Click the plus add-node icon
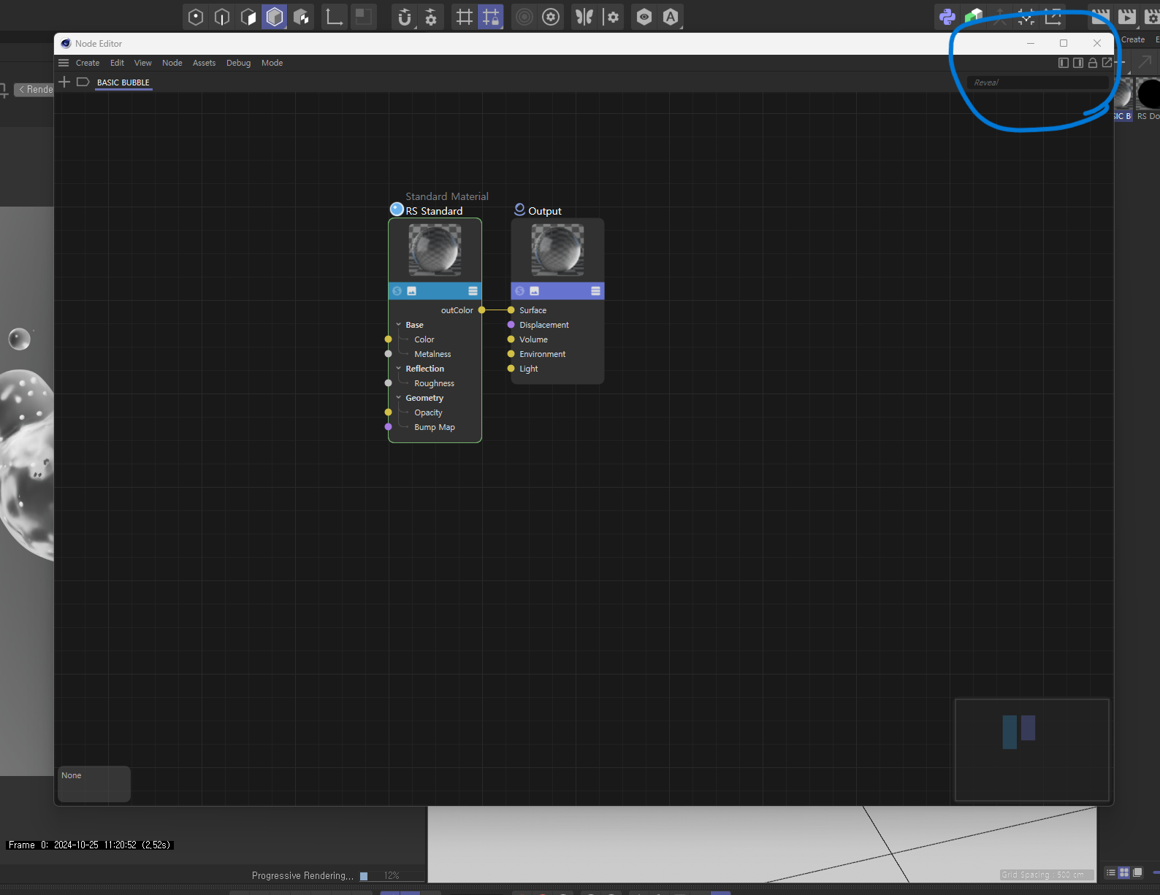 tap(64, 82)
